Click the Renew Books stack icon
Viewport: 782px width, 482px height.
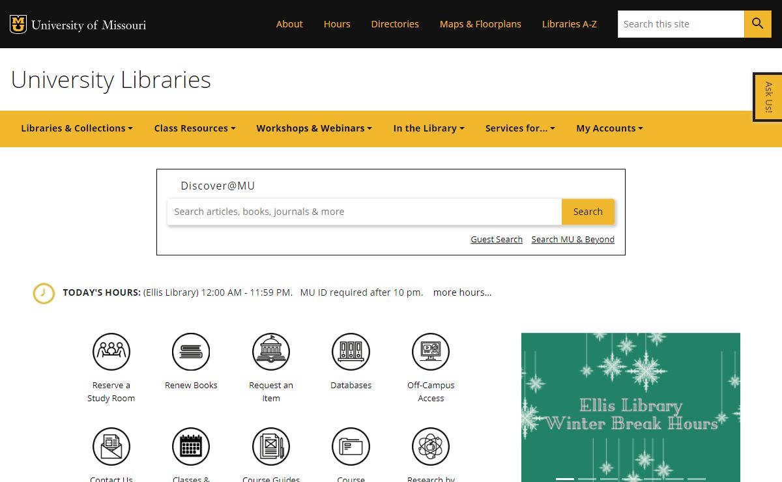click(x=191, y=352)
